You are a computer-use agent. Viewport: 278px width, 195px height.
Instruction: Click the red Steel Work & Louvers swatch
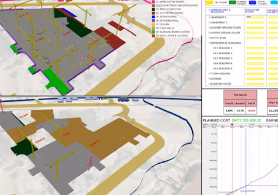(x=153, y=36)
